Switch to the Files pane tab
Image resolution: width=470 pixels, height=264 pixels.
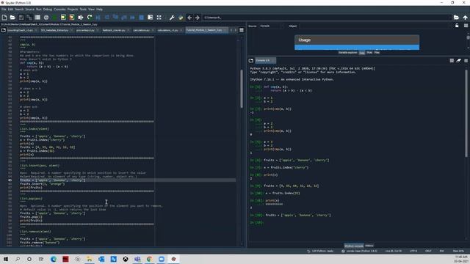click(x=377, y=52)
